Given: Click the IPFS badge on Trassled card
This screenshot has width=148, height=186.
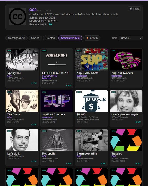Looking at the screenshot, I should pos(113,131).
